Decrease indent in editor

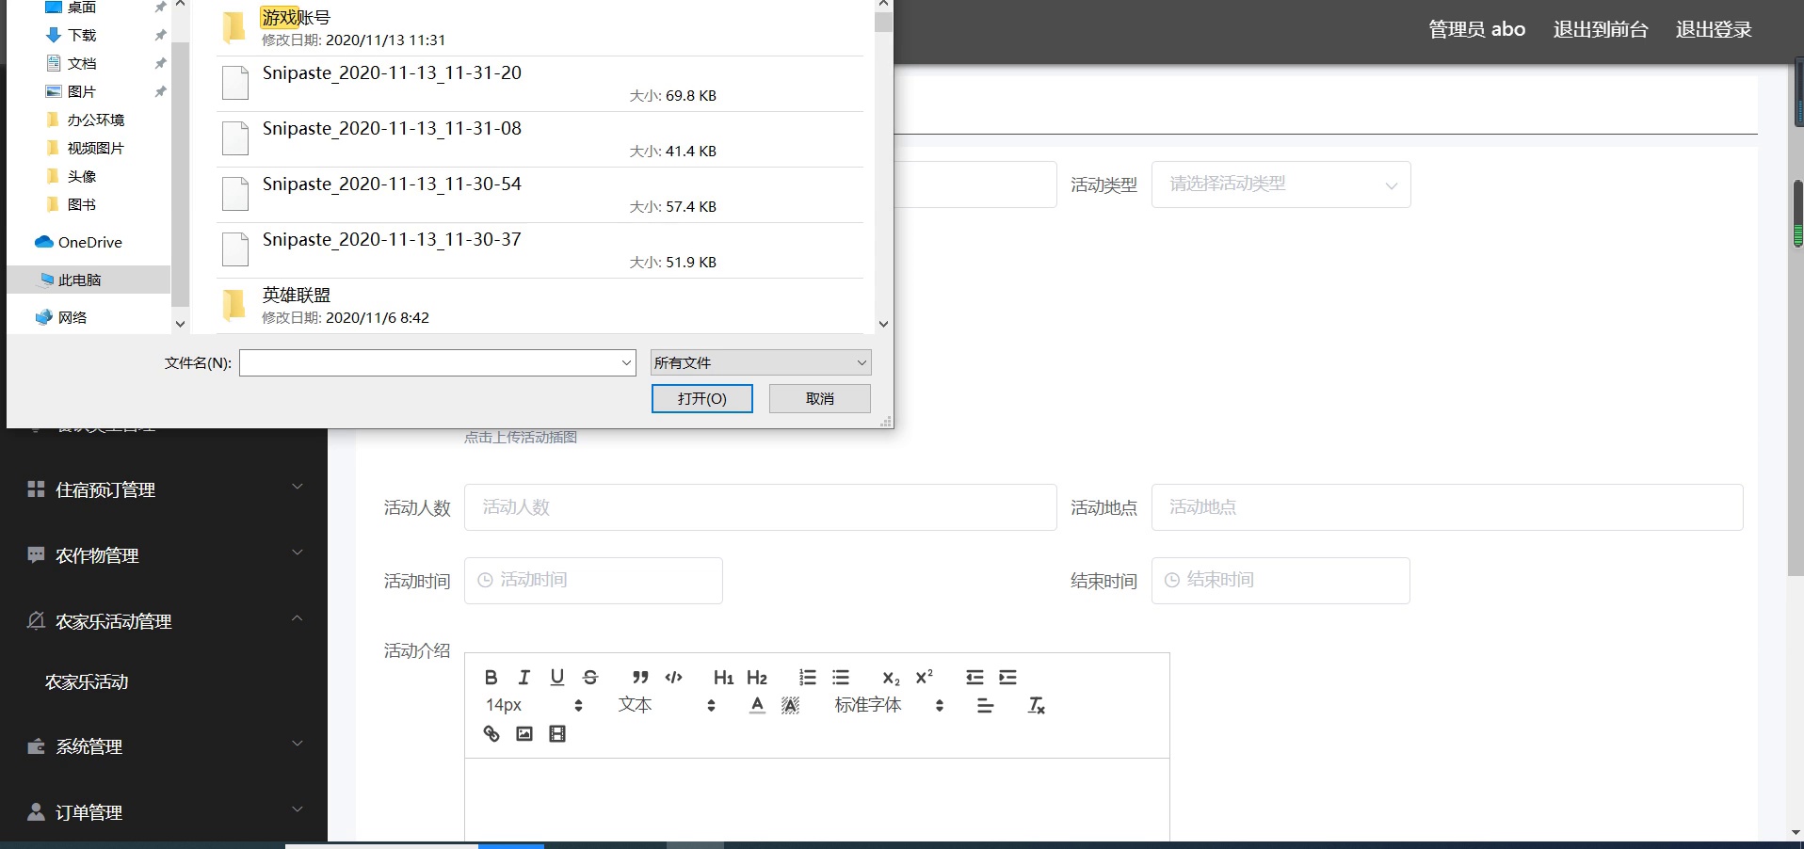point(974,678)
